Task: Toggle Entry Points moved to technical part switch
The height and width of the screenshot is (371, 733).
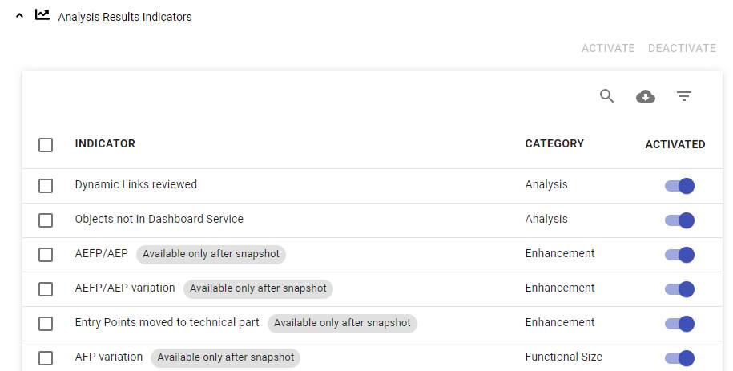Action: pos(679,324)
